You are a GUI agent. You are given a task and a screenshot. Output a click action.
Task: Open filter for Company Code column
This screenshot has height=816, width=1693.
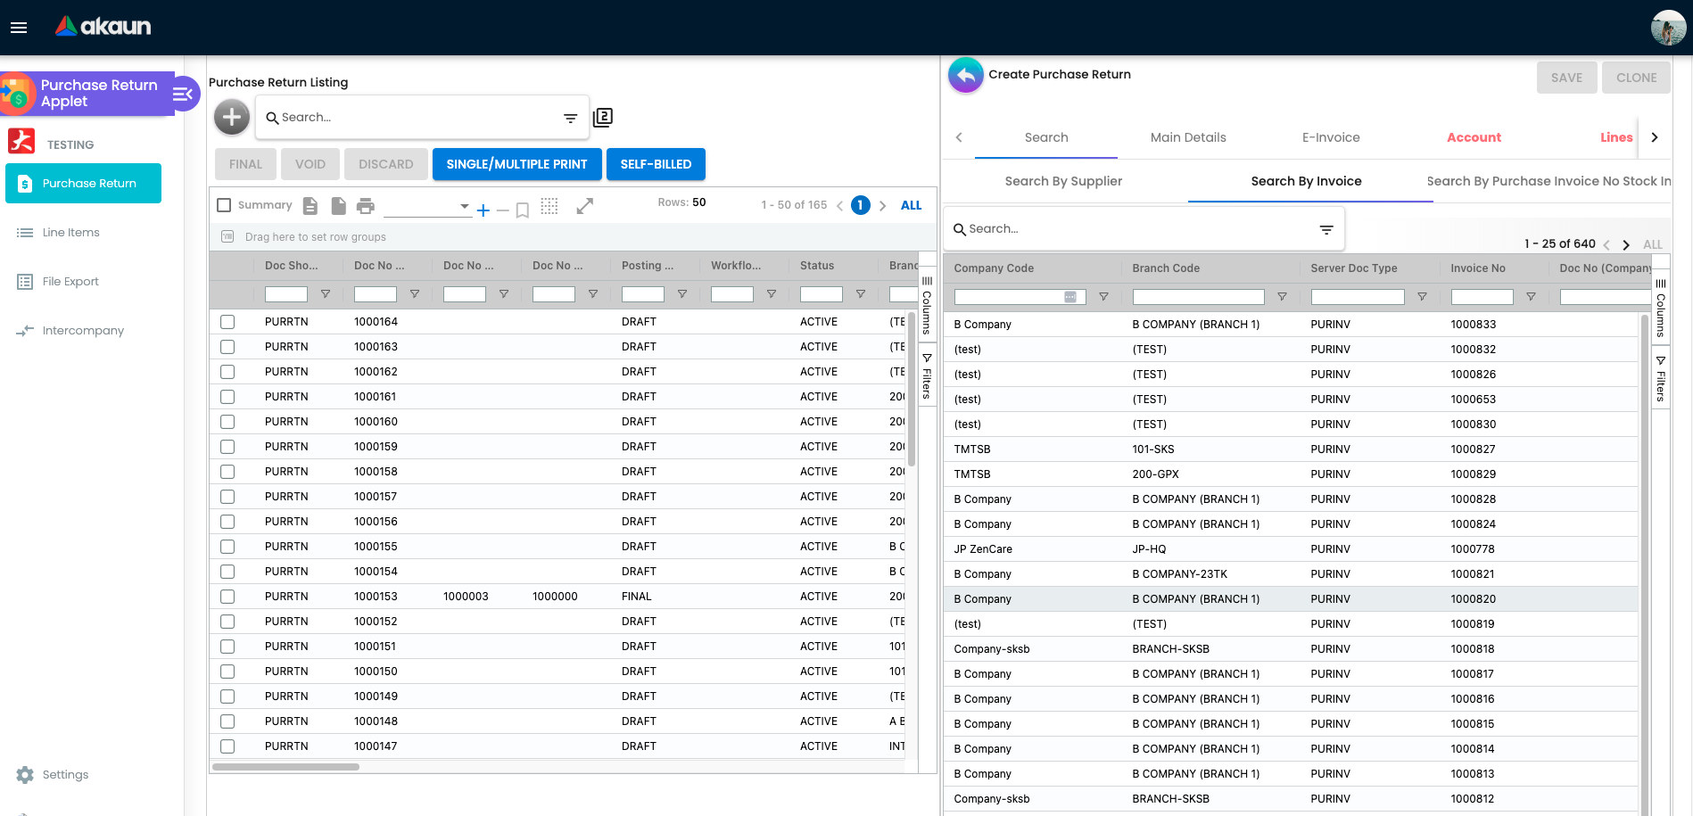tap(1103, 297)
